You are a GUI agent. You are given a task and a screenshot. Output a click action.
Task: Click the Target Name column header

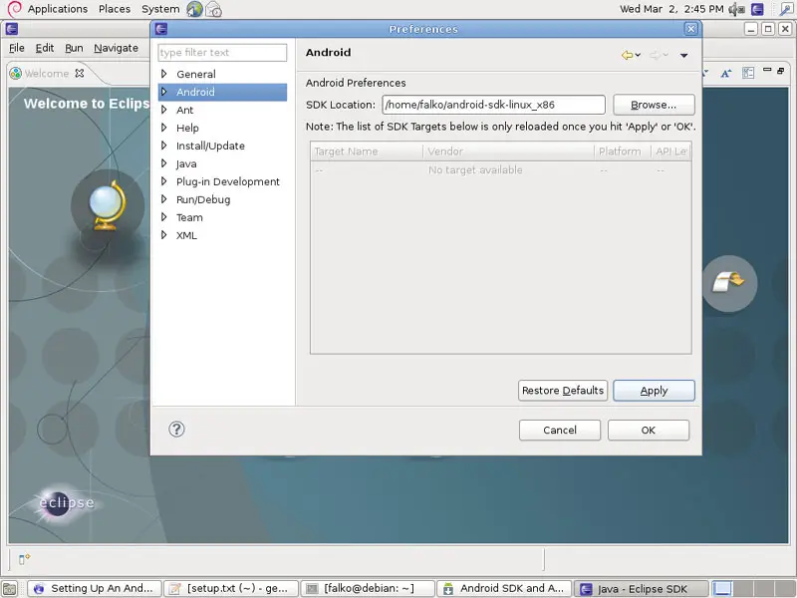tap(367, 151)
